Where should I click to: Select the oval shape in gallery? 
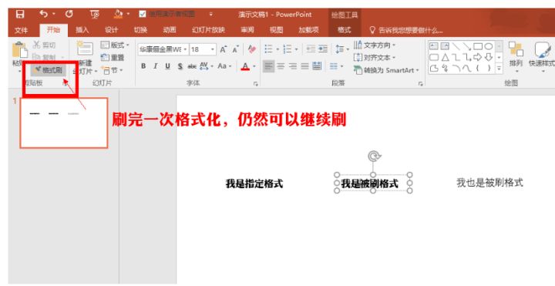pyautogui.click(x=489, y=46)
